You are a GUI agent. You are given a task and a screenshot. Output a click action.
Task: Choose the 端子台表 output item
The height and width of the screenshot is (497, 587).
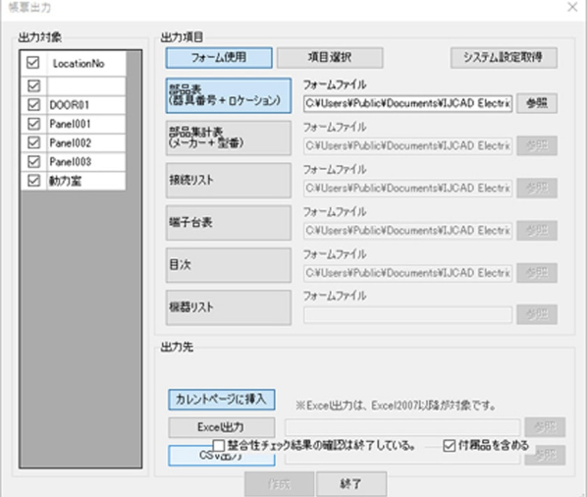point(229,222)
